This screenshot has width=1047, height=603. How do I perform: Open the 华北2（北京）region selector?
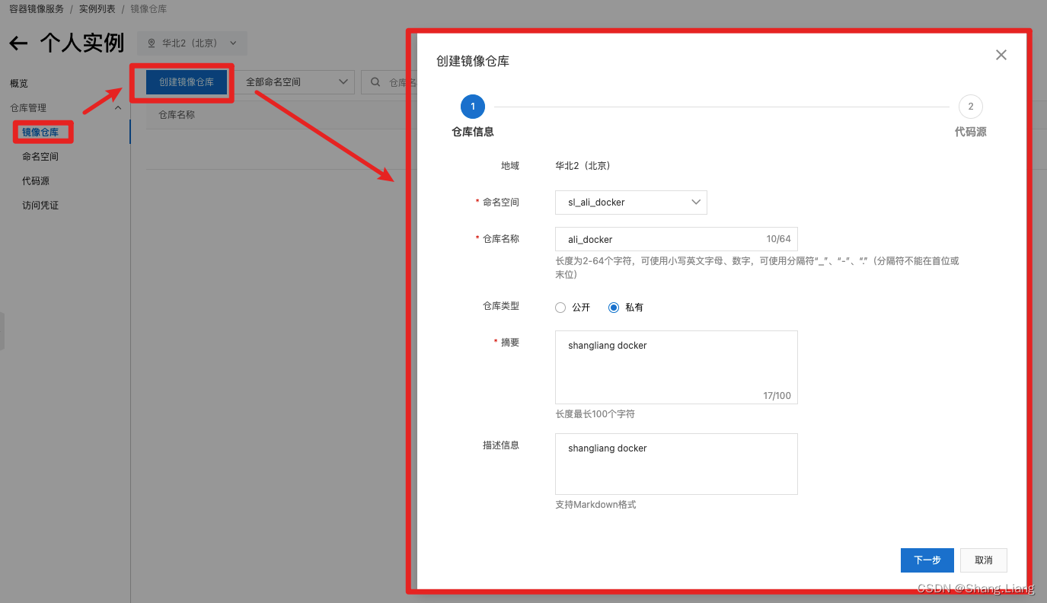coord(191,43)
